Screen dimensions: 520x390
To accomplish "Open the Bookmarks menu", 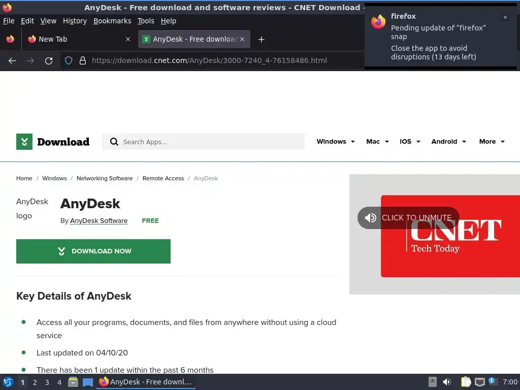I will [x=112, y=21].
